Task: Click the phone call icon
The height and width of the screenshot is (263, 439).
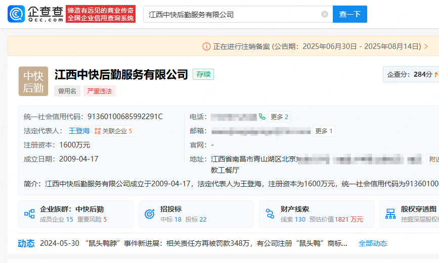Action: (262, 117)
